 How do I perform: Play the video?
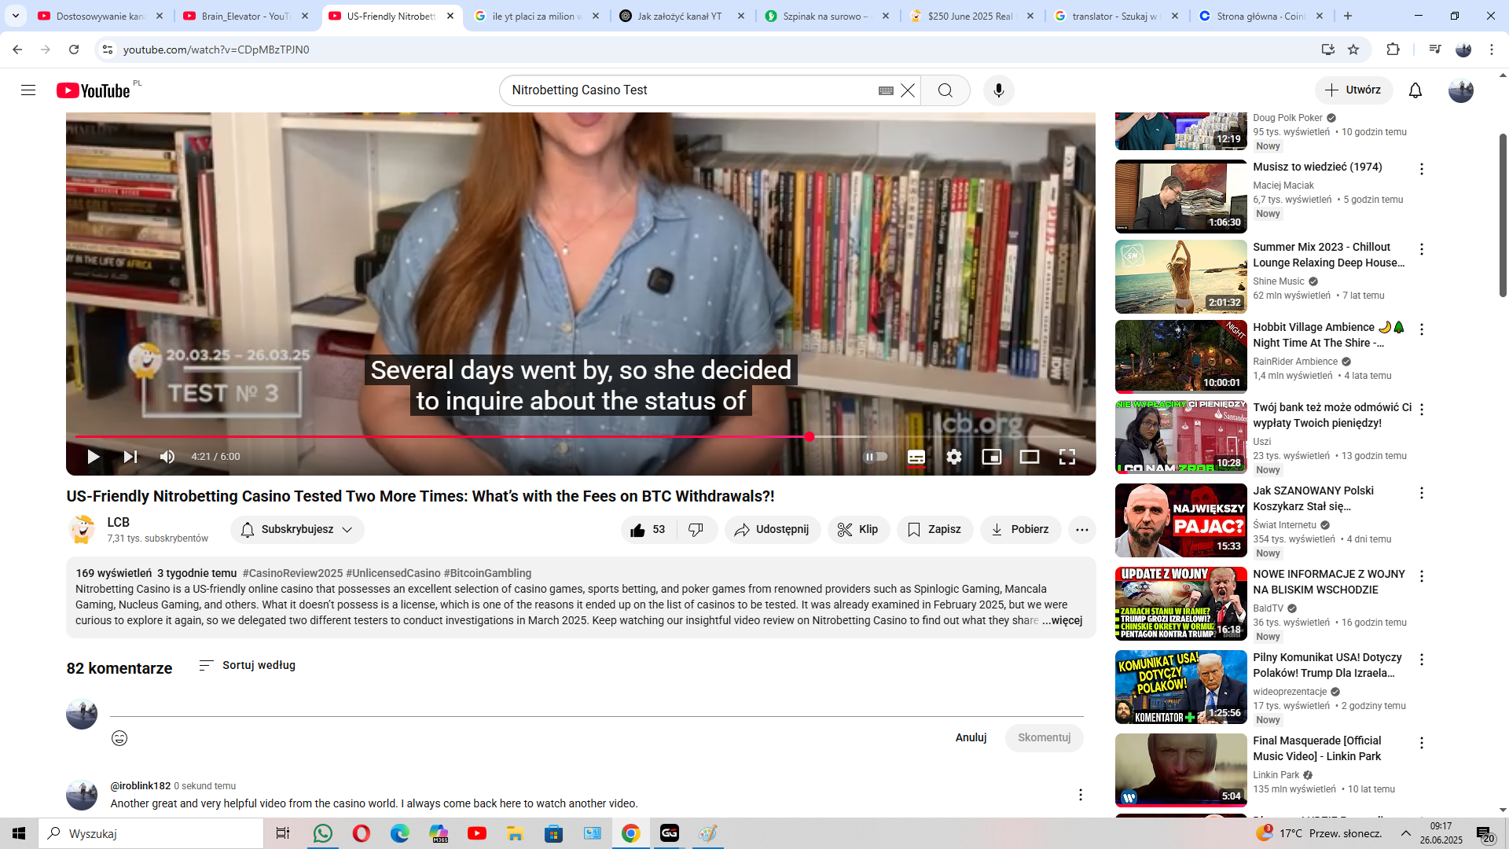pos(94,457)
